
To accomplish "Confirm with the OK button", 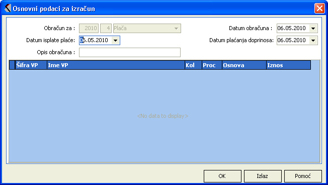I will (222, 176).
